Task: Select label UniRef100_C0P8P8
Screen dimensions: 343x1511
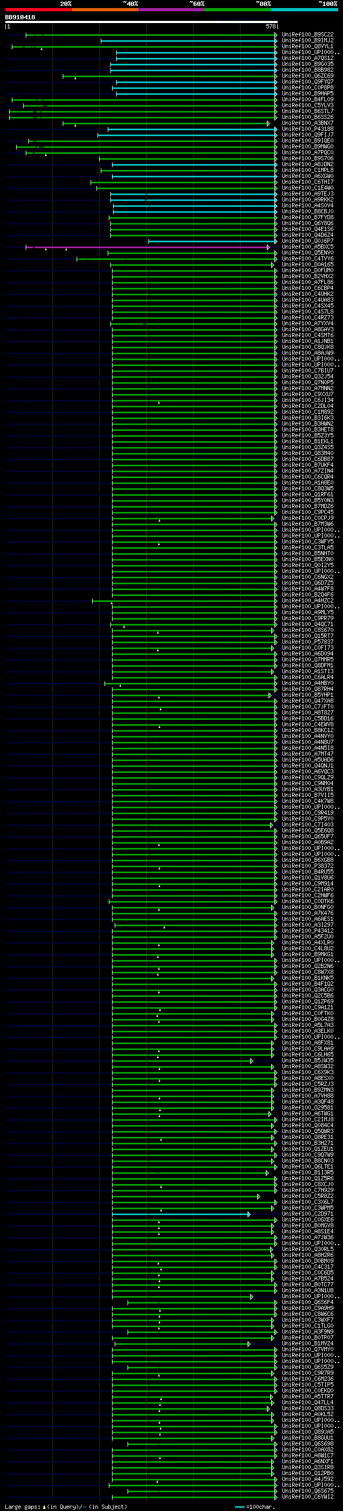Action: 307,87
